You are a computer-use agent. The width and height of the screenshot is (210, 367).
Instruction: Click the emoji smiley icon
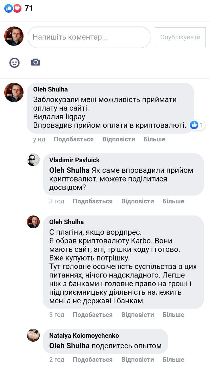click(x=14, y=63)
